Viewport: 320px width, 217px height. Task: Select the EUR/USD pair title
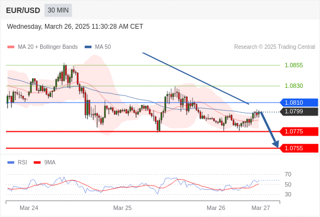tap(23, 10)
